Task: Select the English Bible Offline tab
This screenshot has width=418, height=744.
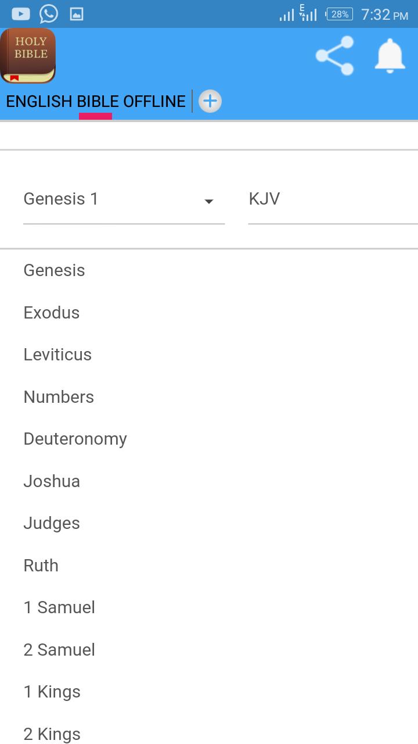Action: coord(96,101)
